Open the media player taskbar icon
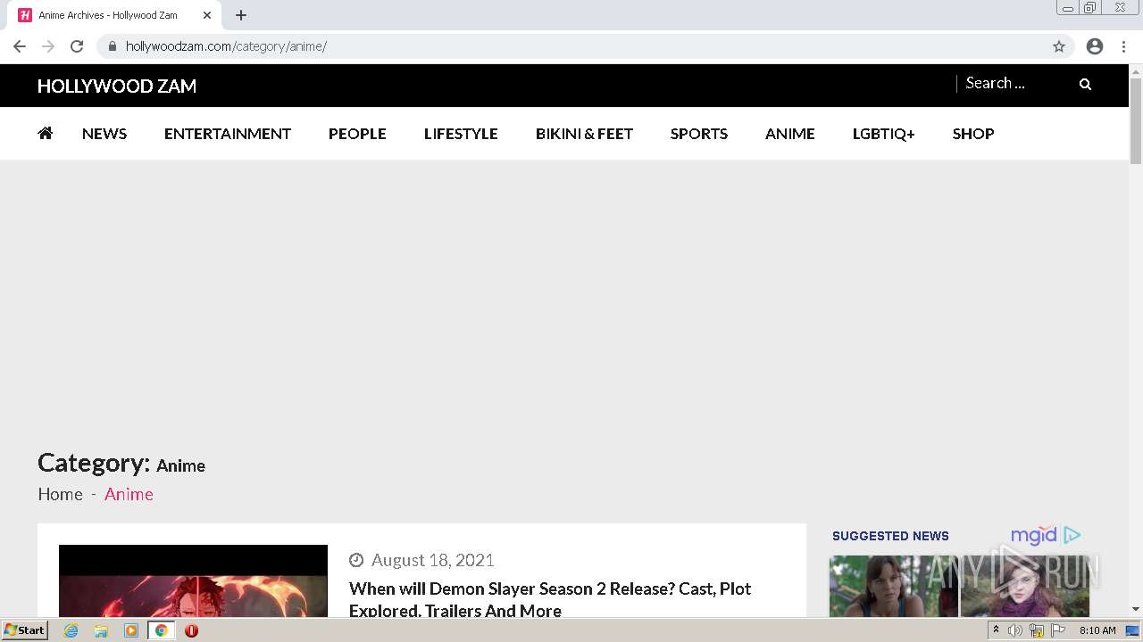1143x642 pixels. 131,630
